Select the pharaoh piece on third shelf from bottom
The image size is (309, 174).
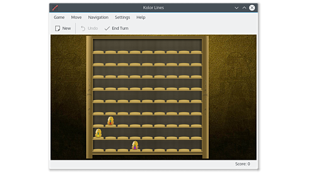pyautogui.click(x=111, y=121)
